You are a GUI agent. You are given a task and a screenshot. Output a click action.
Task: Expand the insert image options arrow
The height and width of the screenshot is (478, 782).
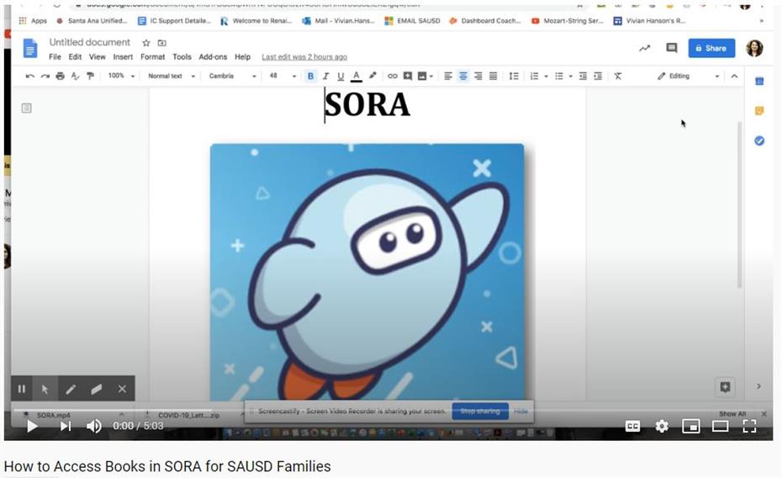(x=431, y=77)
